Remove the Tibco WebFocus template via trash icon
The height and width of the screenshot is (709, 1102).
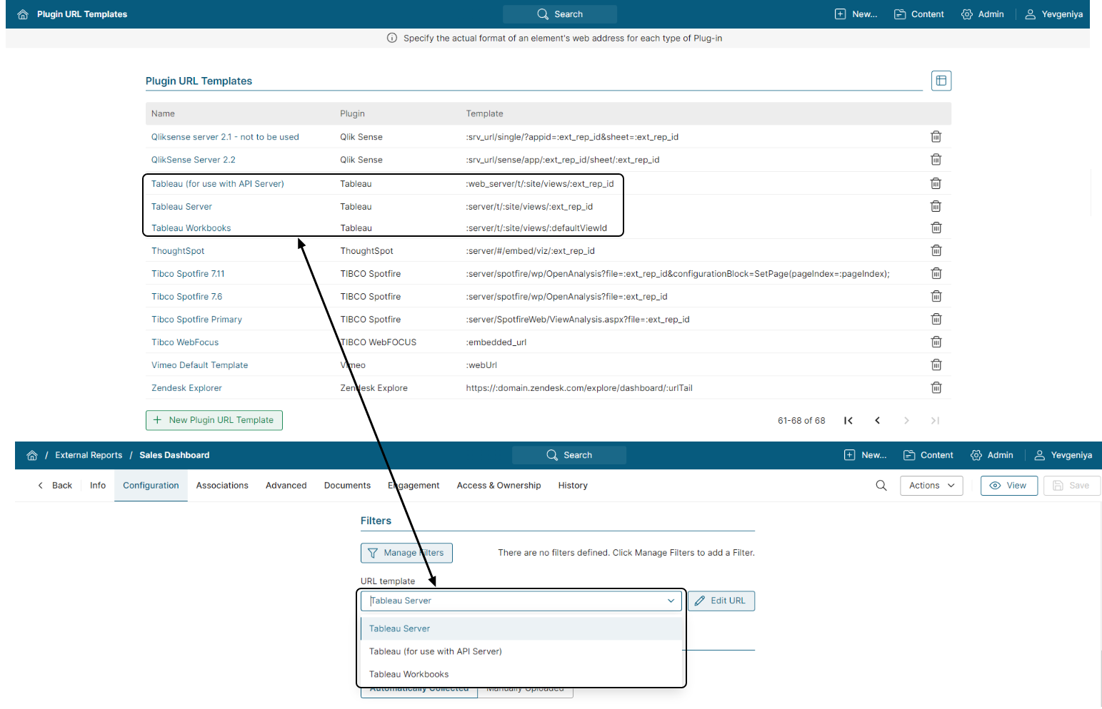tap(936, 342)
